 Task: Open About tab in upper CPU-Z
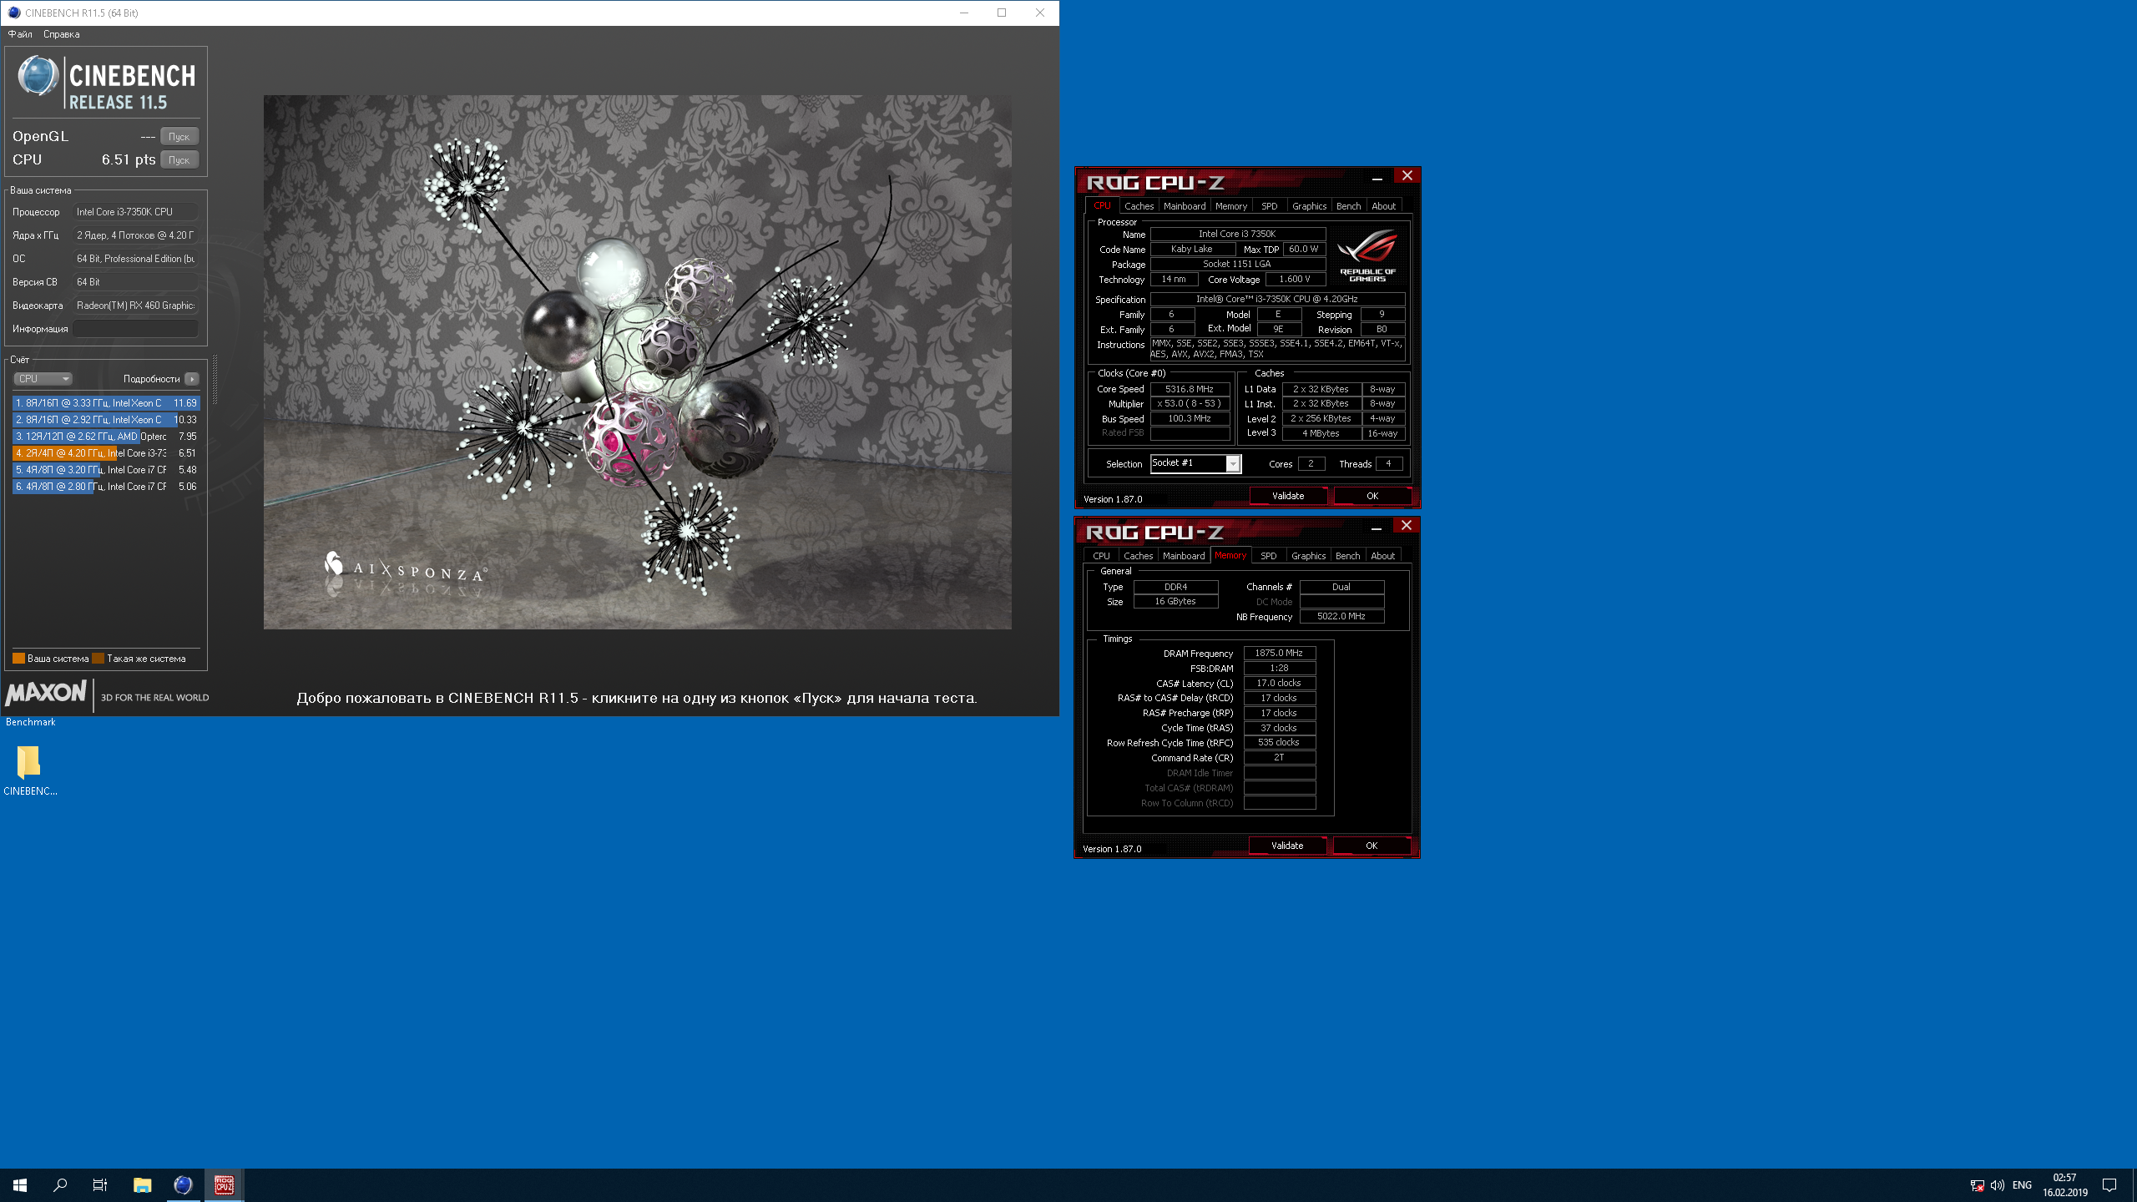click(x=1383, y=206)
